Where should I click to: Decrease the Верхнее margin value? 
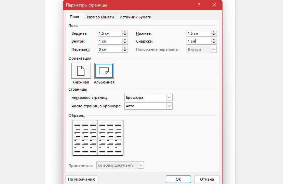125,35
